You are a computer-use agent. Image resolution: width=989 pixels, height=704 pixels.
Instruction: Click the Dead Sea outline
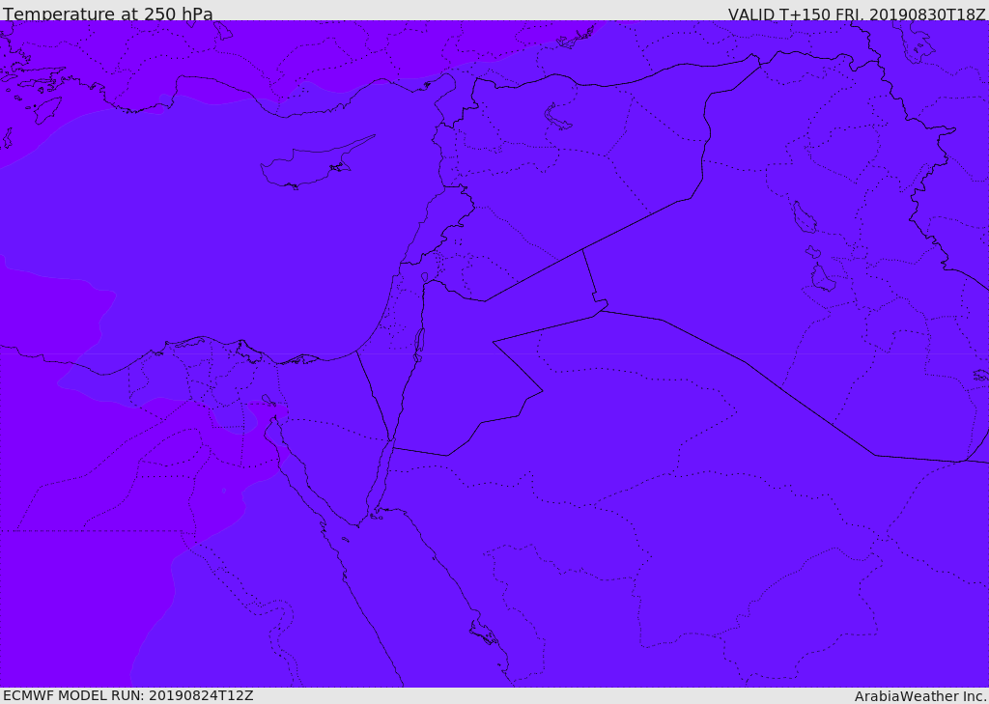(419, 342)
